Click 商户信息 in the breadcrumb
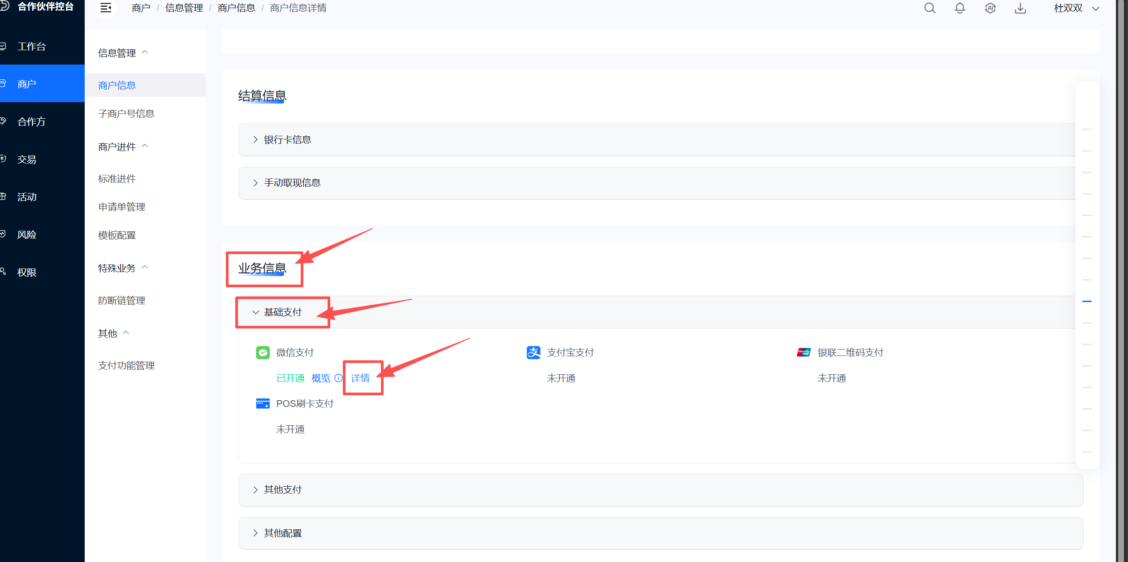Viewport: 1128px width, 562px height. (x=236, y=8)
